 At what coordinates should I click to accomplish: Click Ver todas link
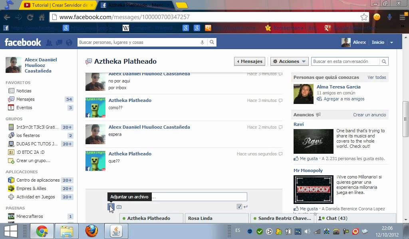point(377,77)
